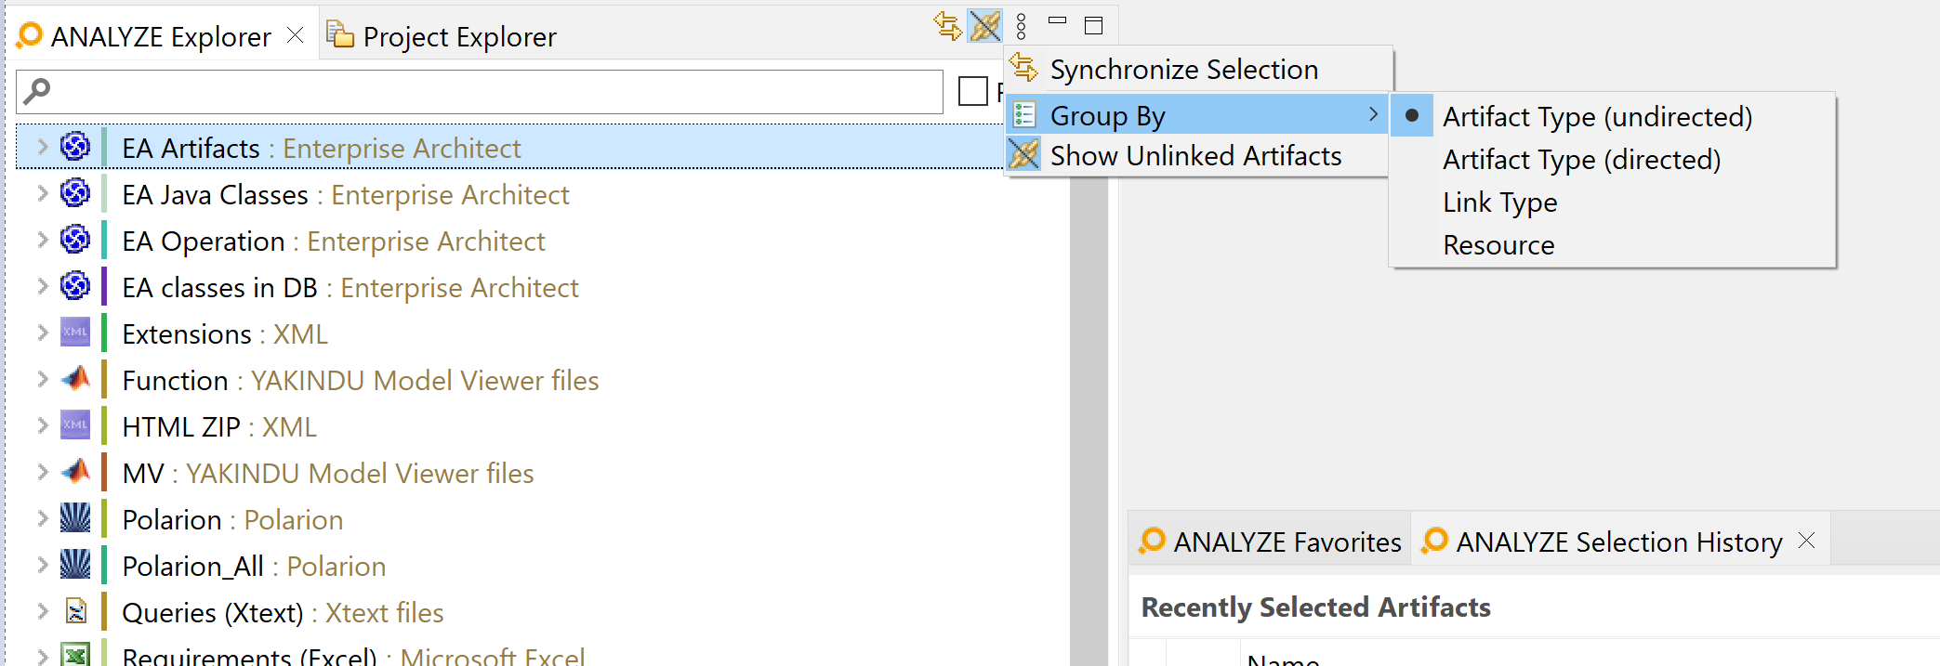Expand the Queries (Xtext) node
The image size is (1940, 666).
pyautogui.click(x=42, y=610)
